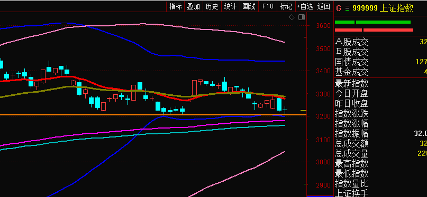Open the three-line menu icon beside 999999
This screenshot has width=427, height=197.
click(x=347, y=8)
